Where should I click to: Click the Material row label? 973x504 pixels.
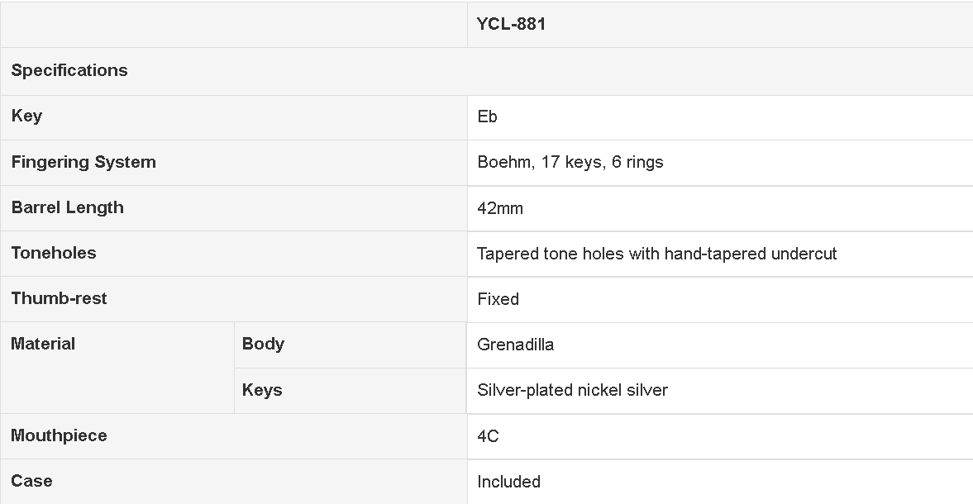click(x=43, y=344)
